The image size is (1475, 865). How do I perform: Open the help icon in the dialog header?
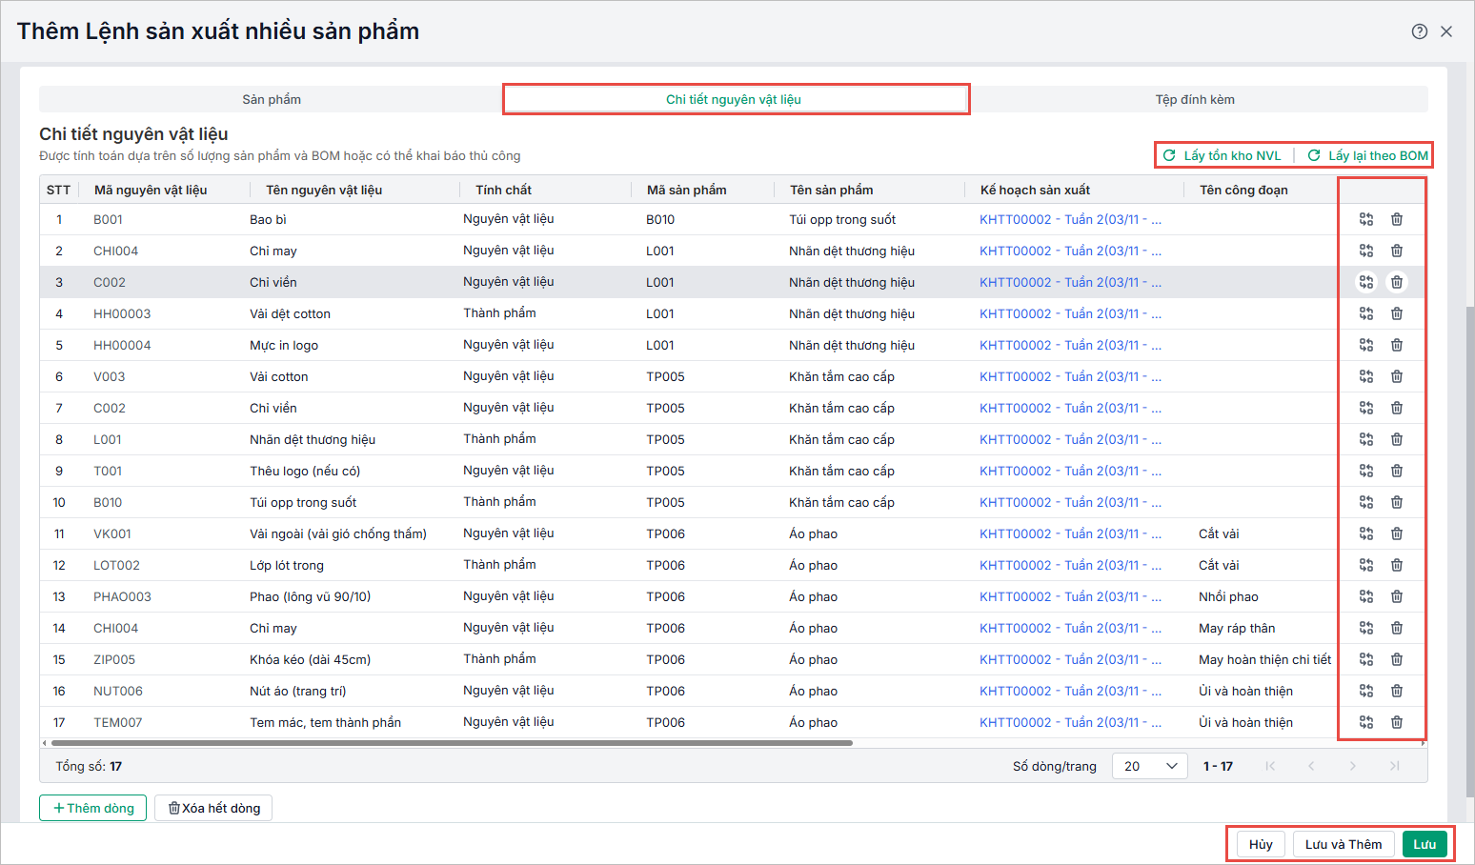pos(1419,31)
